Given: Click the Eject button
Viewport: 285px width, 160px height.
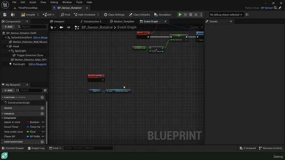Looking at the screenshot, I should (x=196, y=15).
